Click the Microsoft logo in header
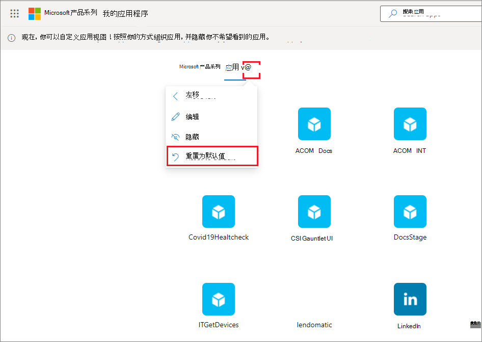482x342 pixels. click(35, 14)
